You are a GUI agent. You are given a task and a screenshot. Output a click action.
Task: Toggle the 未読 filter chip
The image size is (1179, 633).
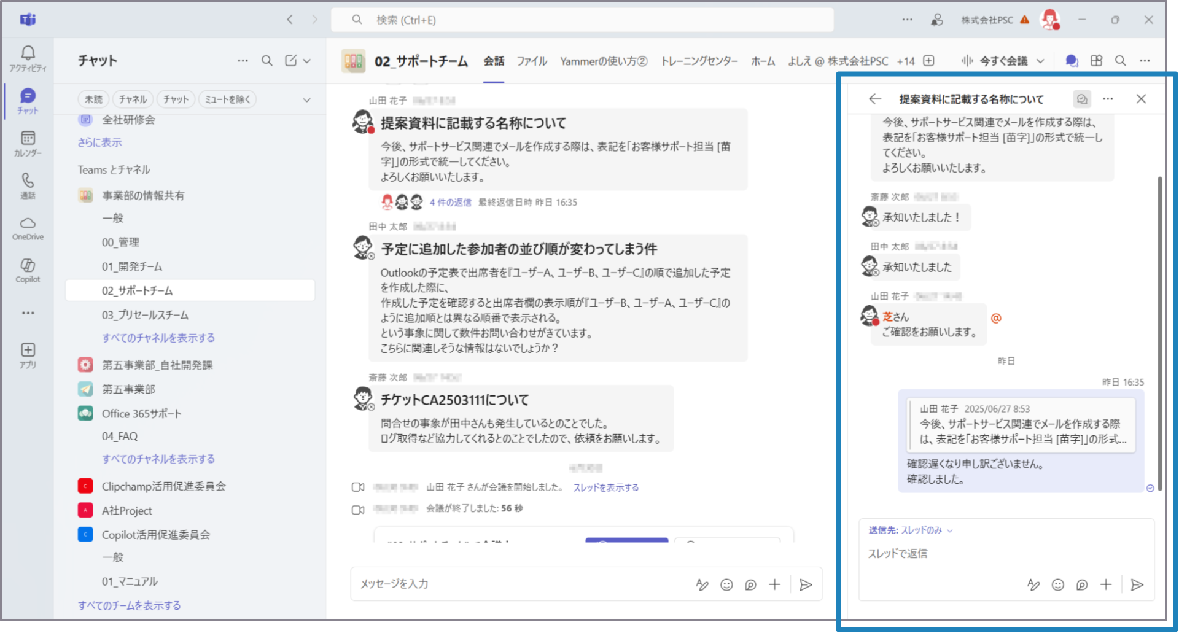(x=93, y=99)
